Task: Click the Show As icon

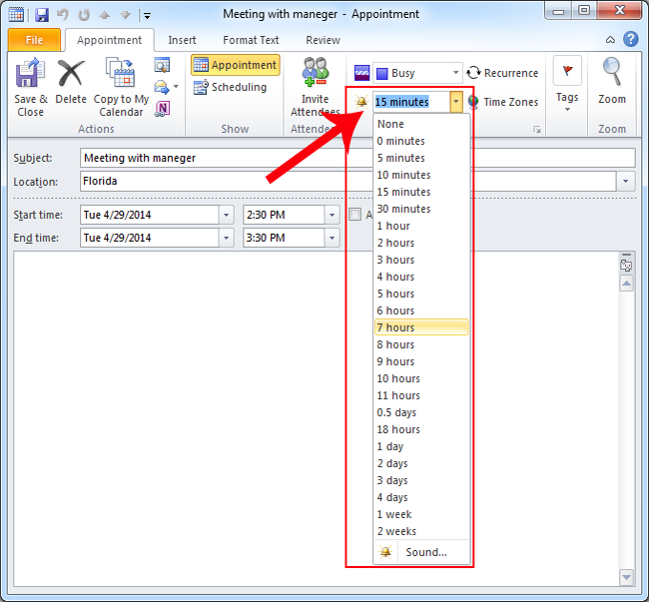Action: click(361, 73)
